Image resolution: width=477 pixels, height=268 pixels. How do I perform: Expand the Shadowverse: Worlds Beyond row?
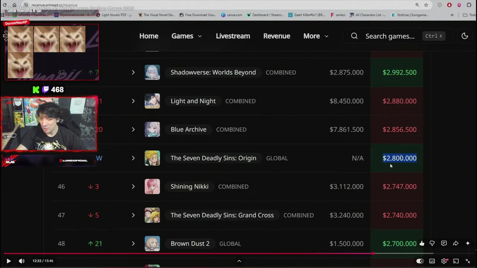(x=133, y=72)
